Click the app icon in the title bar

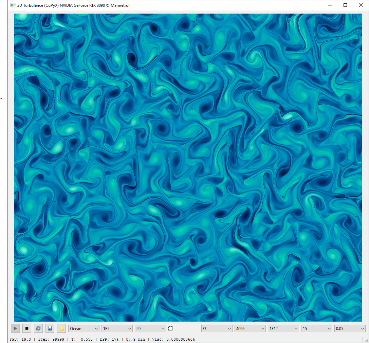pyautogui.click(x=13, y=5)
